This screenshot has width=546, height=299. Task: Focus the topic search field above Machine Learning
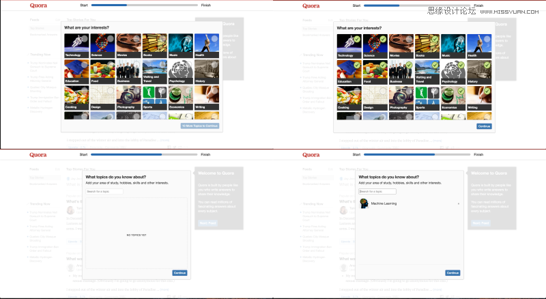377,191
